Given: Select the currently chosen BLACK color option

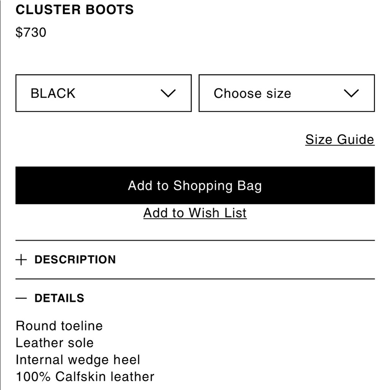Looking at the screenshot, I should (x=53, y=93).
